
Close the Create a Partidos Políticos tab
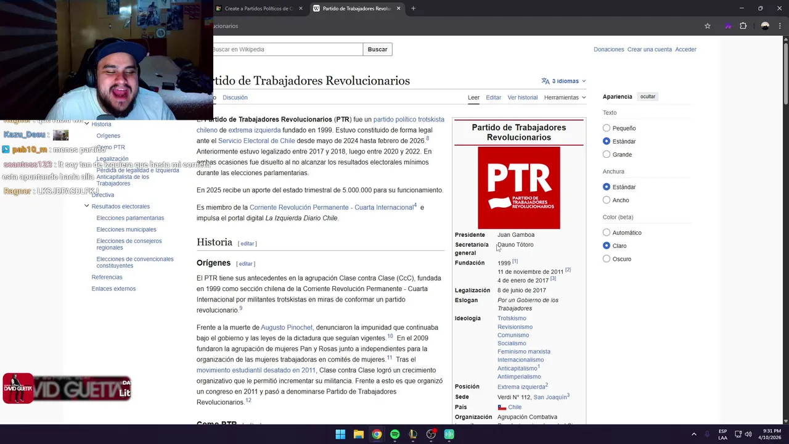[301, 9]
